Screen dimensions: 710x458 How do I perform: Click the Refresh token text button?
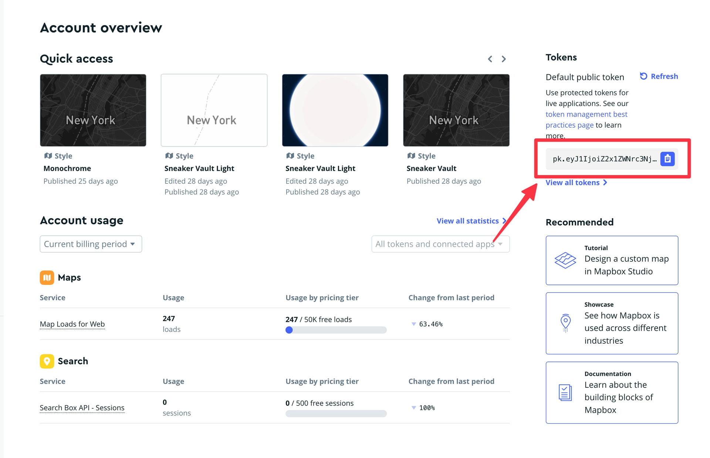point(664,76)
